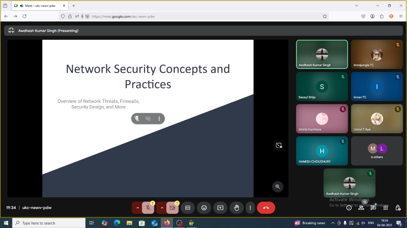Open host controls lock icon

[398, 208]
